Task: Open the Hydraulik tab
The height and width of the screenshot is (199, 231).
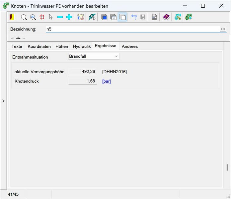Action: [x=82, y=46]
